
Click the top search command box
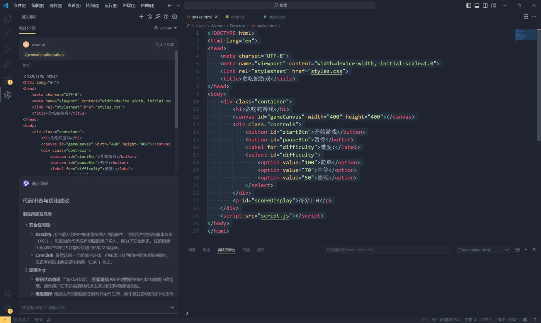click(280, 5)
